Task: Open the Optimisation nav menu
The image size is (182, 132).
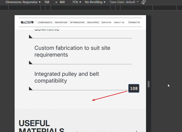Action: point(77,22)
